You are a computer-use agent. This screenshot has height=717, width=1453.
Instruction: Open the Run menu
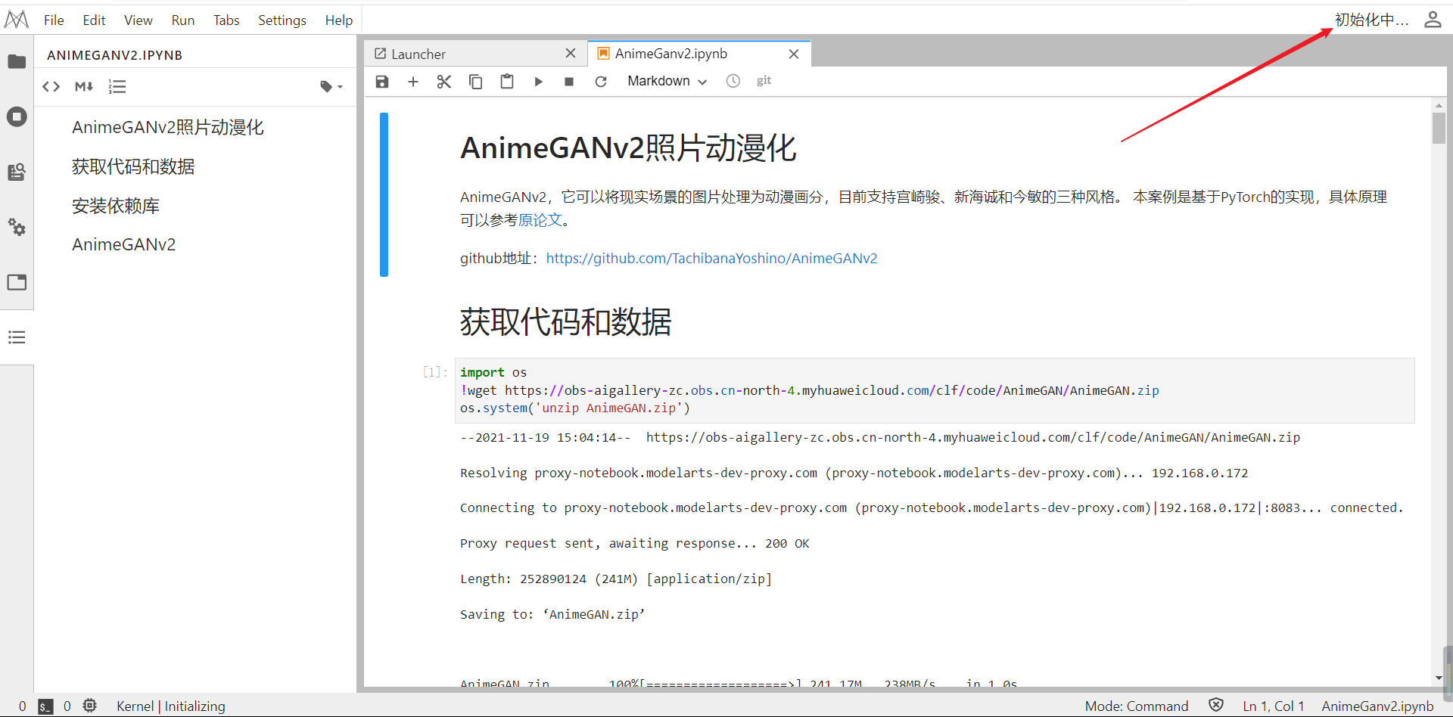(x=183, y=20)
